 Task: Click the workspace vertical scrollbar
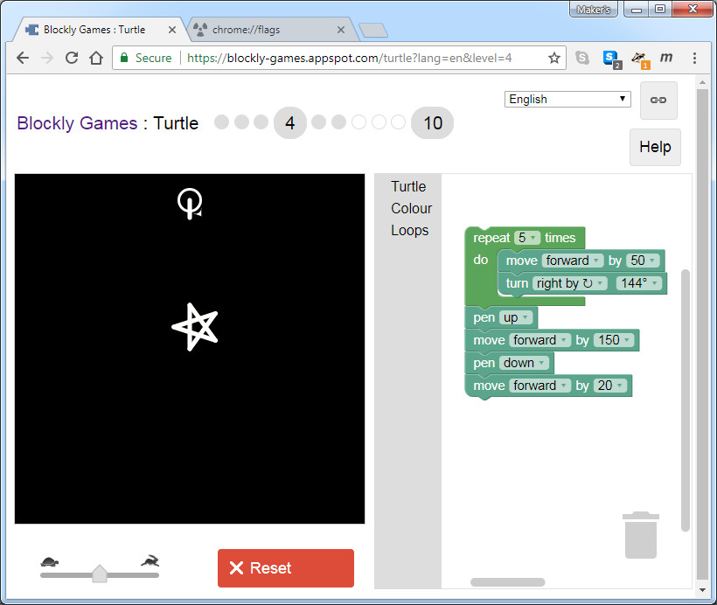point(685,400)
